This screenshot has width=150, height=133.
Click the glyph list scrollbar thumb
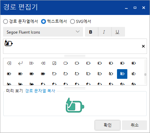pyautogui.click(x=145, y=74)
